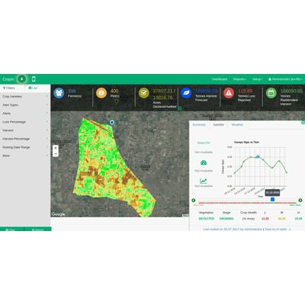Open the blue Farmers group icon

59,93
